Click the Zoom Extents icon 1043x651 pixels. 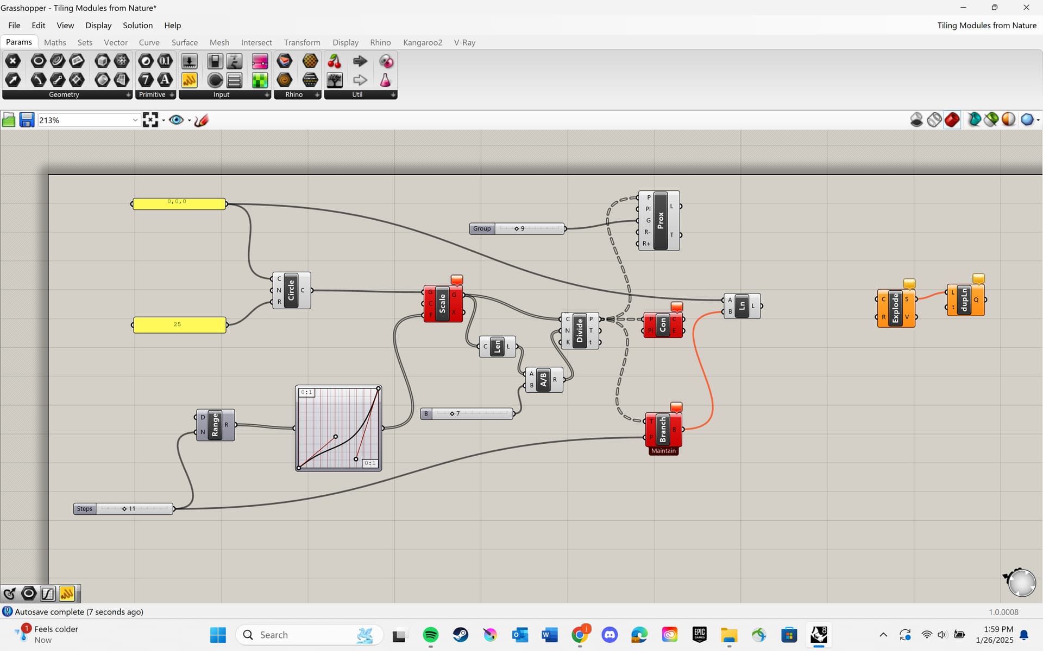(x=150, y=120)
